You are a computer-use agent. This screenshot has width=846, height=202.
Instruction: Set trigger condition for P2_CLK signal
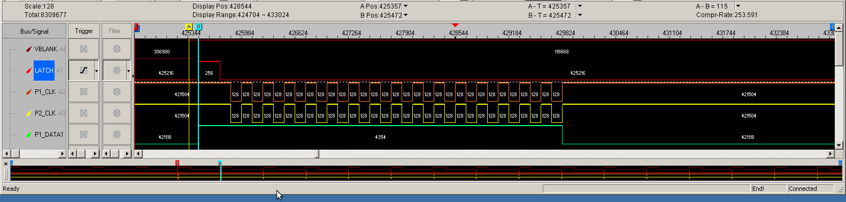(x=83, y=113)
